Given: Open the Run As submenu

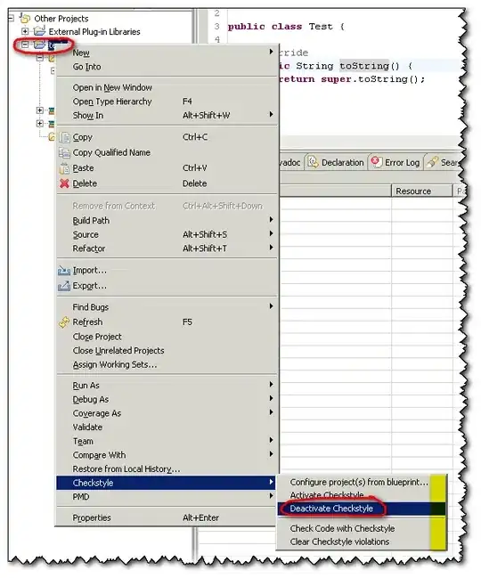Looking at the screenshot, I should click(167, 386).
